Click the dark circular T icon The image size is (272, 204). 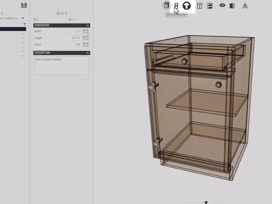pyautogui.click(x=186, y=5)
